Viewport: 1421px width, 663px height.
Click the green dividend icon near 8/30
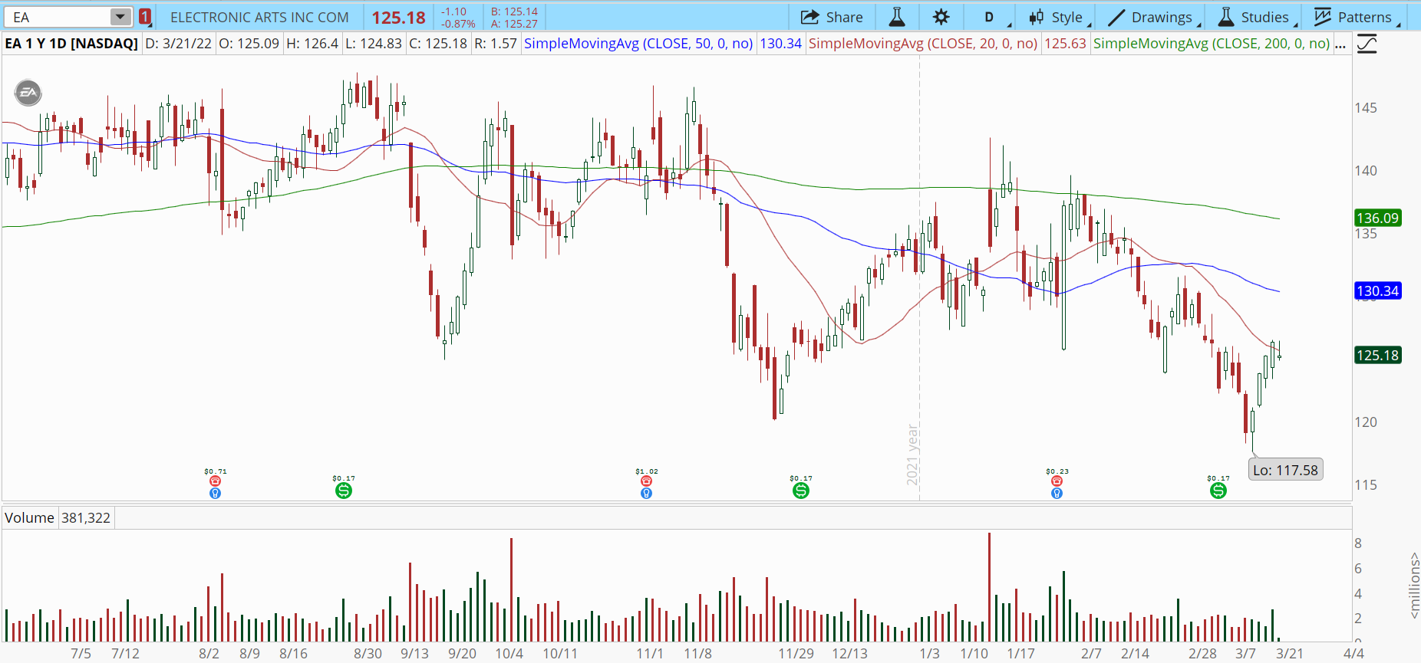[344, 491]
